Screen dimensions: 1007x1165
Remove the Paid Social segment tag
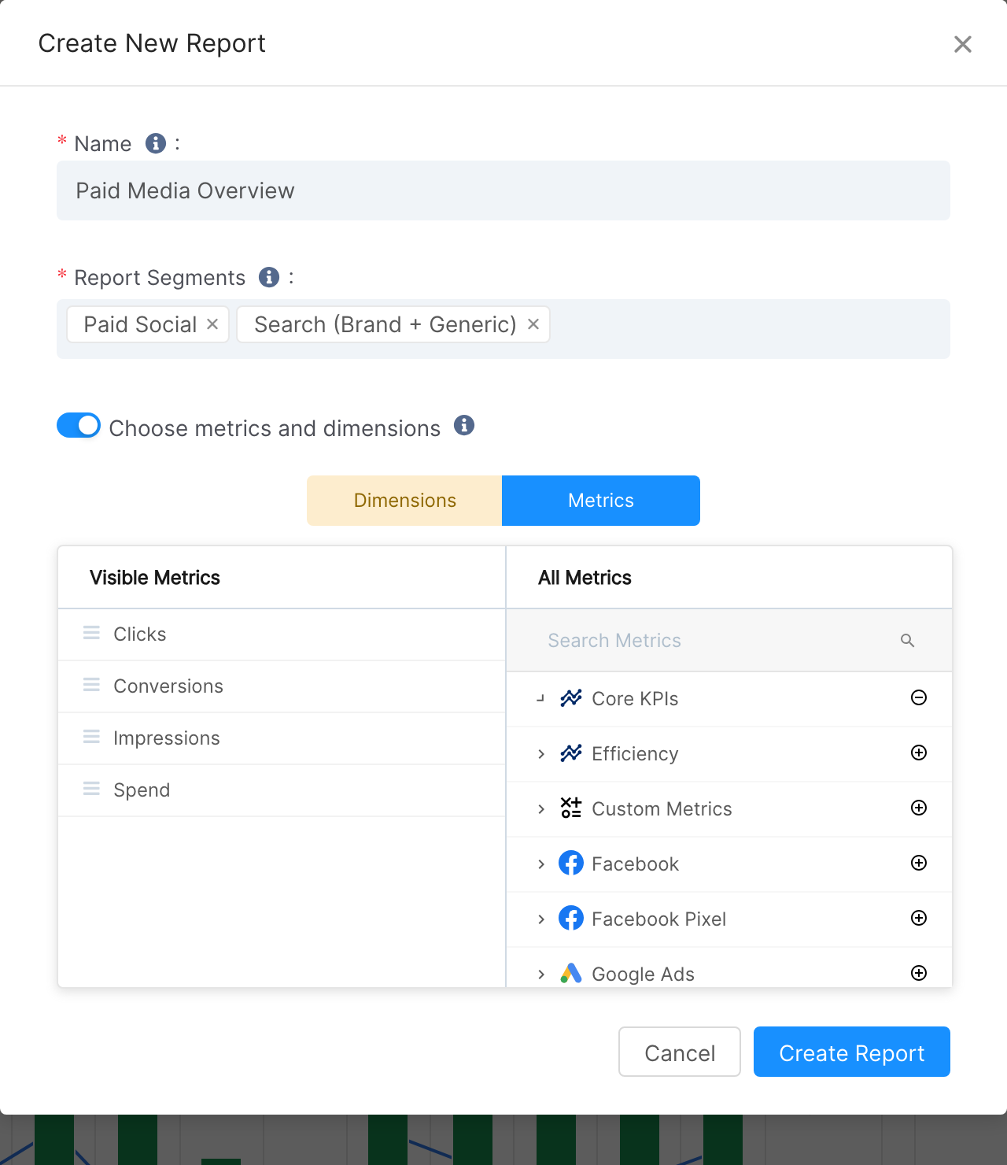click(x=212, y=324)
